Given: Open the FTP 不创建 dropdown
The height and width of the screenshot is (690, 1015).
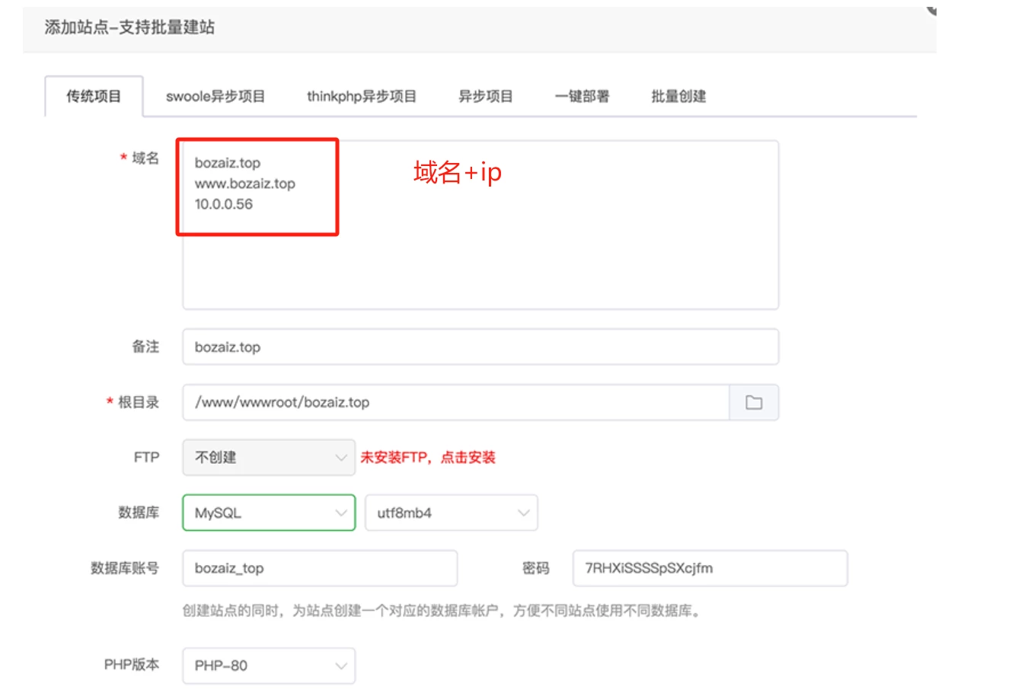Looking at the screenshot, I should pyautogui.click(x=268, y=458).
